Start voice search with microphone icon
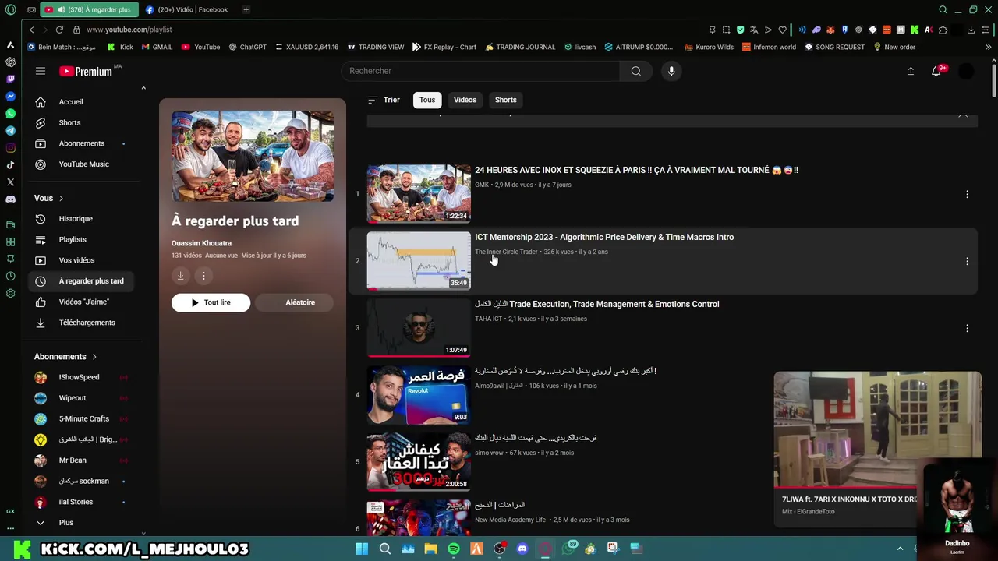Image resolution: width=998 pixels, height=561 pixels. pos(671,71)
